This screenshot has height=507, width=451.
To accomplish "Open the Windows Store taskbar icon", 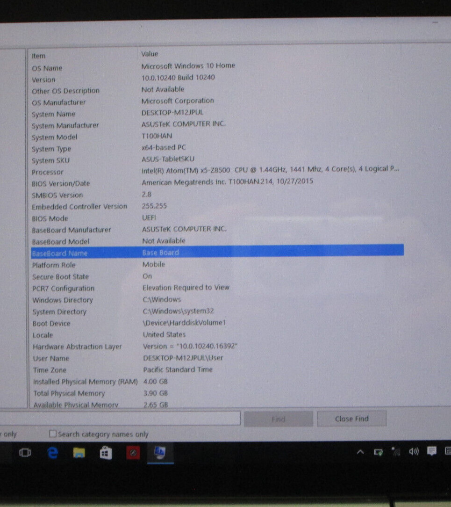I will coord(106,453).
